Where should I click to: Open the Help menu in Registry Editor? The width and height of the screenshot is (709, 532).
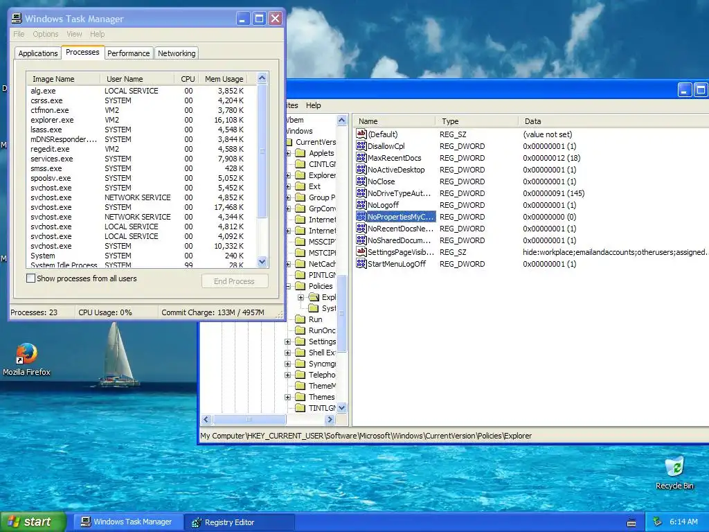tap(314, 105)
